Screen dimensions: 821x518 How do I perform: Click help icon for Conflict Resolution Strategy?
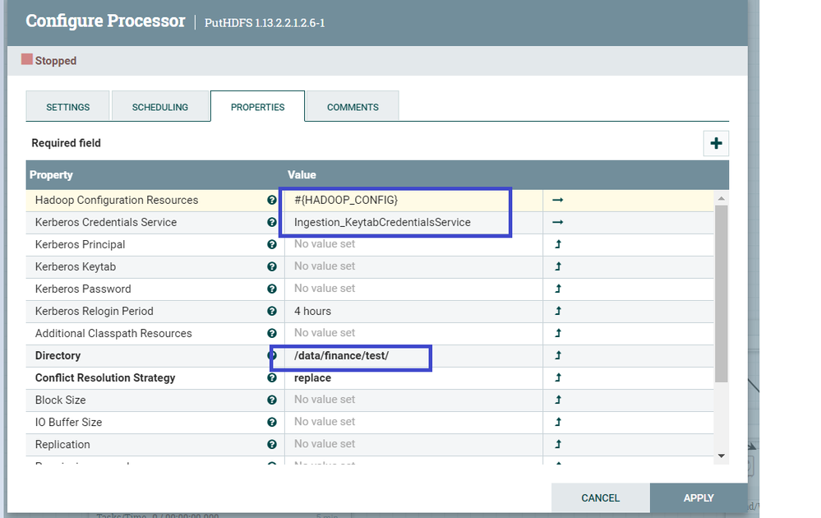tap(272, 377)
